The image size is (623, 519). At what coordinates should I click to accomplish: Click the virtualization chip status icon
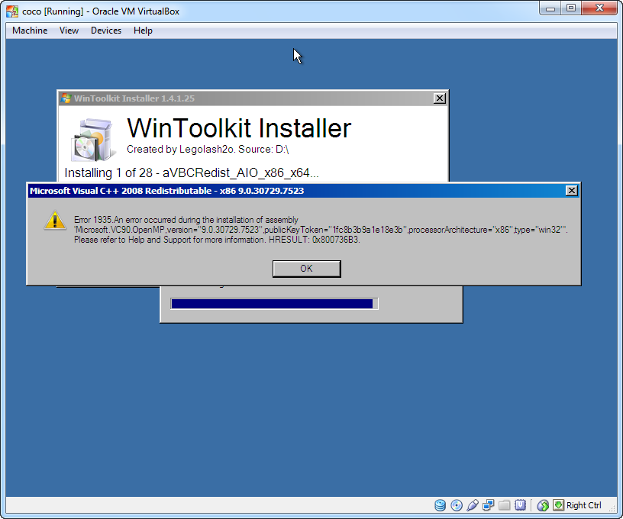[x=520, y=505]
